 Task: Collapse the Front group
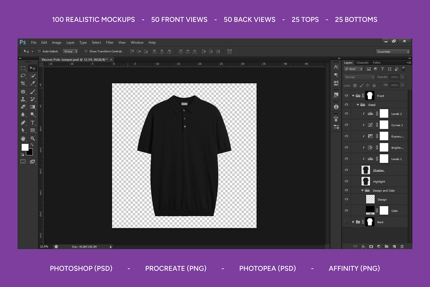353,96
